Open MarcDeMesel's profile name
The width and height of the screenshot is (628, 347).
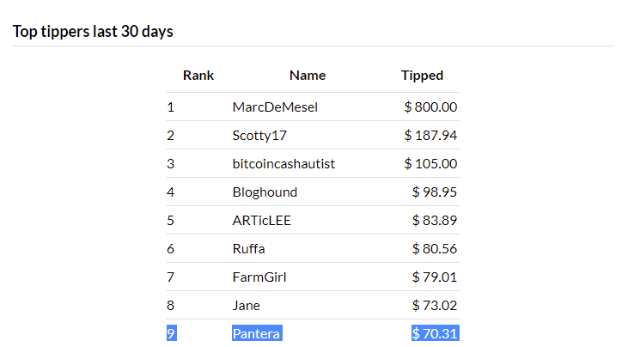(275, 107)
